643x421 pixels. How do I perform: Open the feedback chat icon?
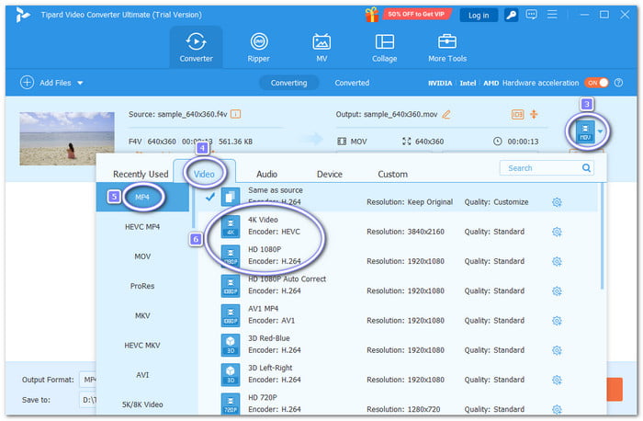[532, 15]
